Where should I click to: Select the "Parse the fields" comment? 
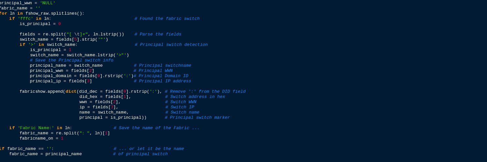point(158,34)
